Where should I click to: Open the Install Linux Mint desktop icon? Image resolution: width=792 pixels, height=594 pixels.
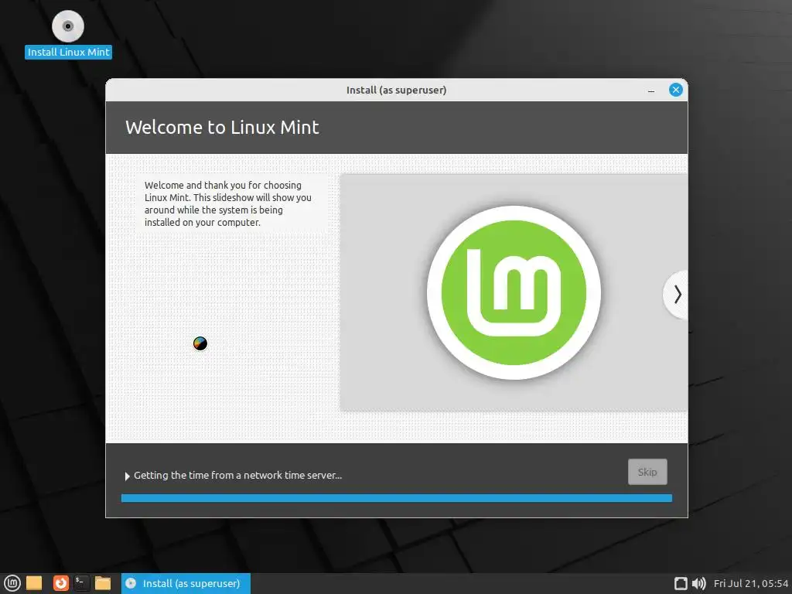point(68,34)
